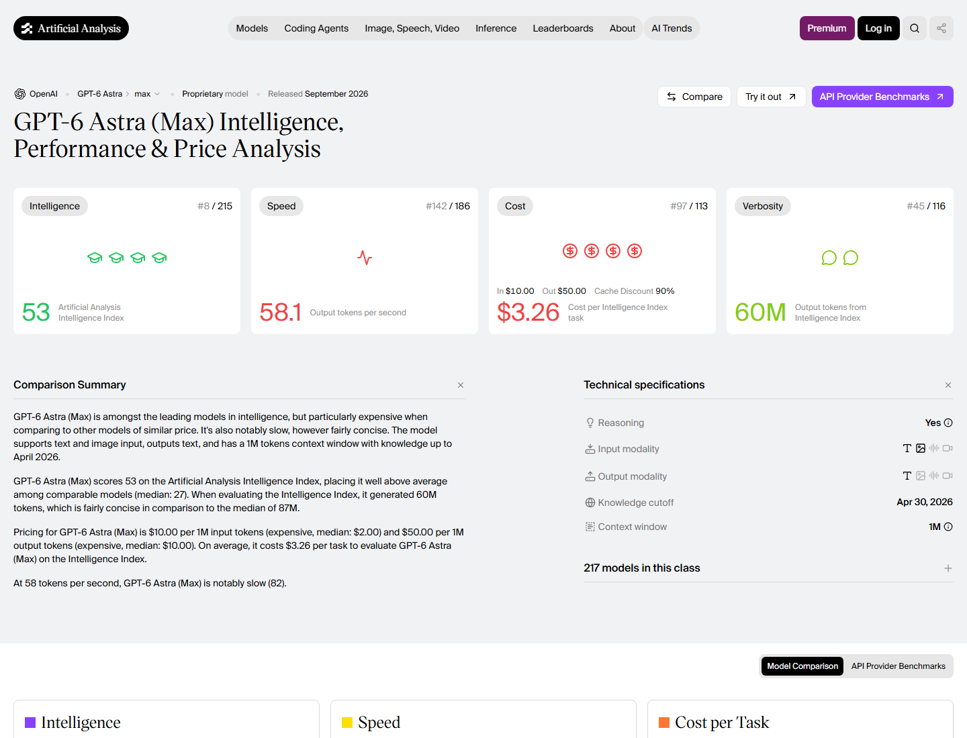
Task: Click the speed pulse icon in Speed card
Action: pos(365,258)
